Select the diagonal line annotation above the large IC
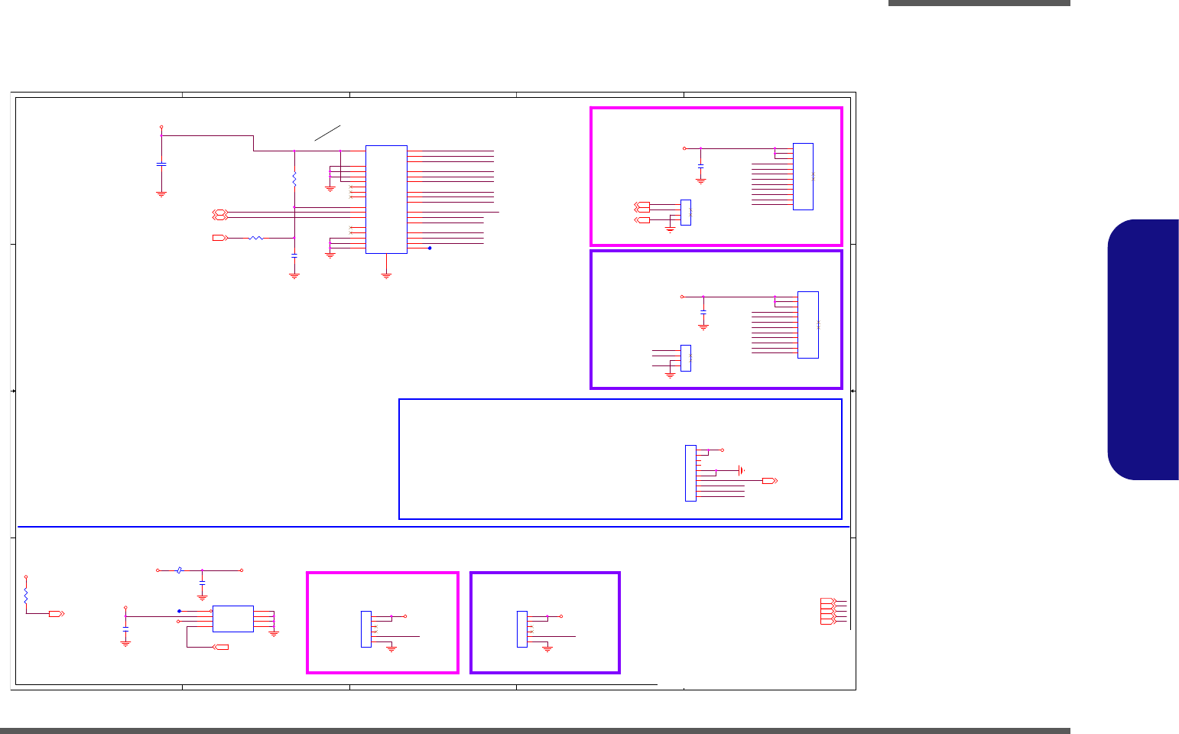Screen dimensions: 1179x734 (326, 132)
